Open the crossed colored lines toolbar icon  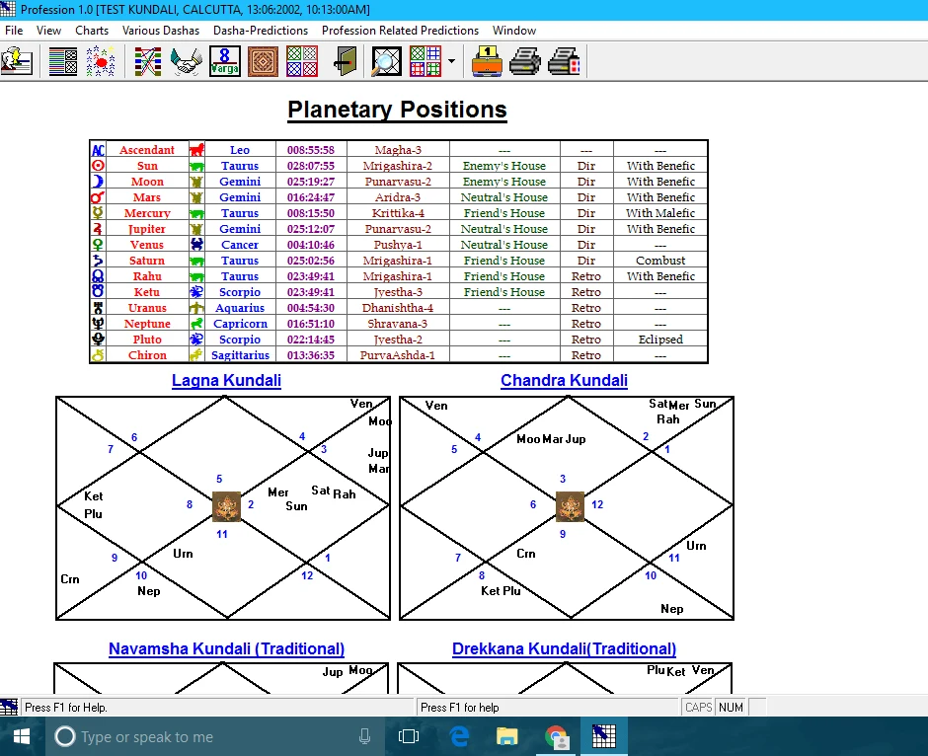tap(148, 61)
